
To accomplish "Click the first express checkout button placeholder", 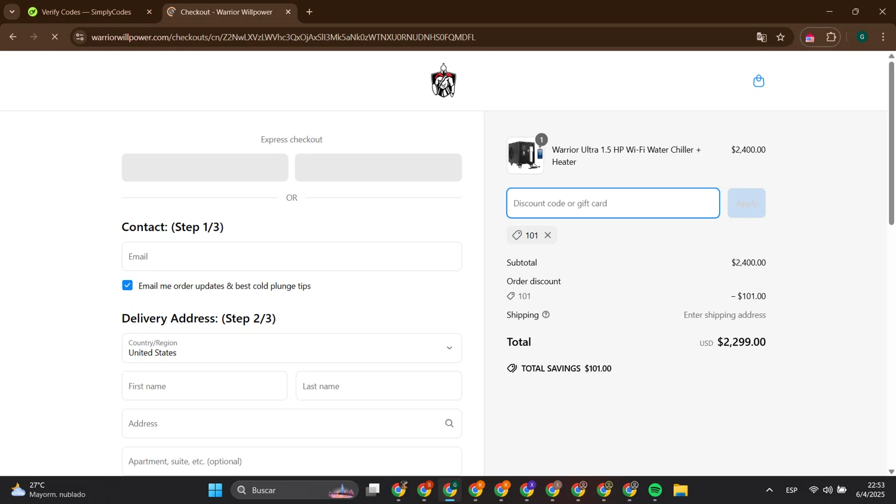I will coord(205,167).
